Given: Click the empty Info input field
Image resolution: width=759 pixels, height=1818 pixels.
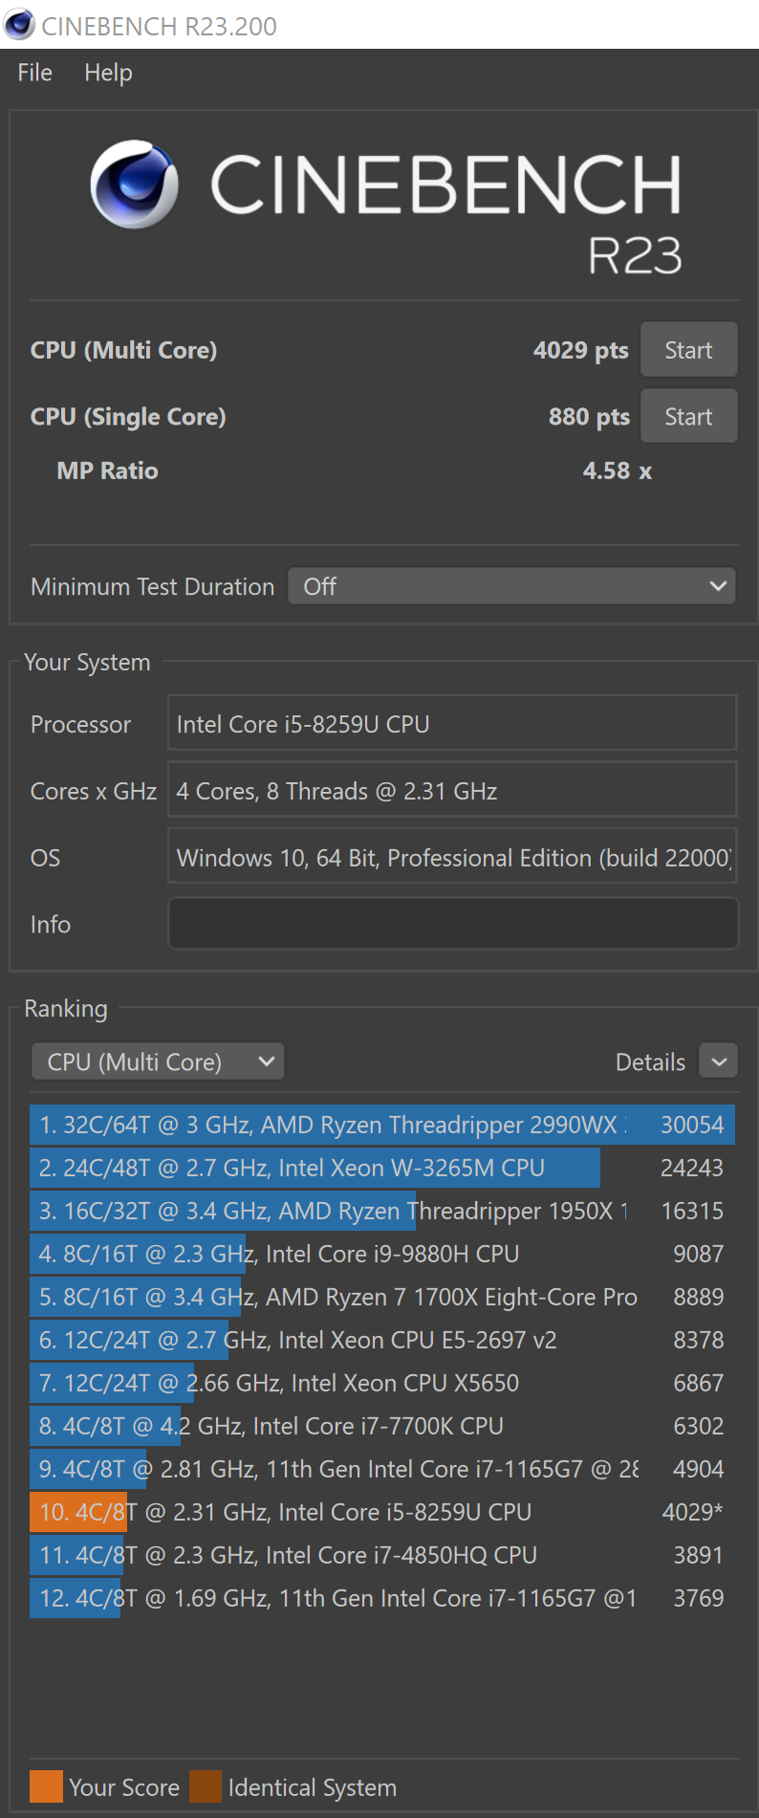Looking at the screenshot, I should pos(453,924).
